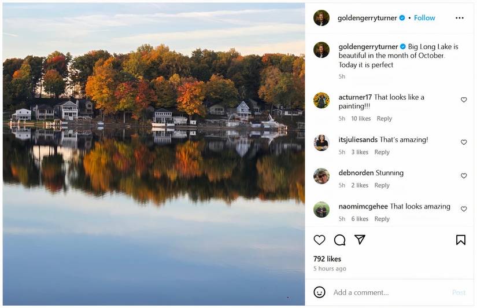Open naomimcgehee's profile avatar
The image size is (477, 308).
[321, 210]
